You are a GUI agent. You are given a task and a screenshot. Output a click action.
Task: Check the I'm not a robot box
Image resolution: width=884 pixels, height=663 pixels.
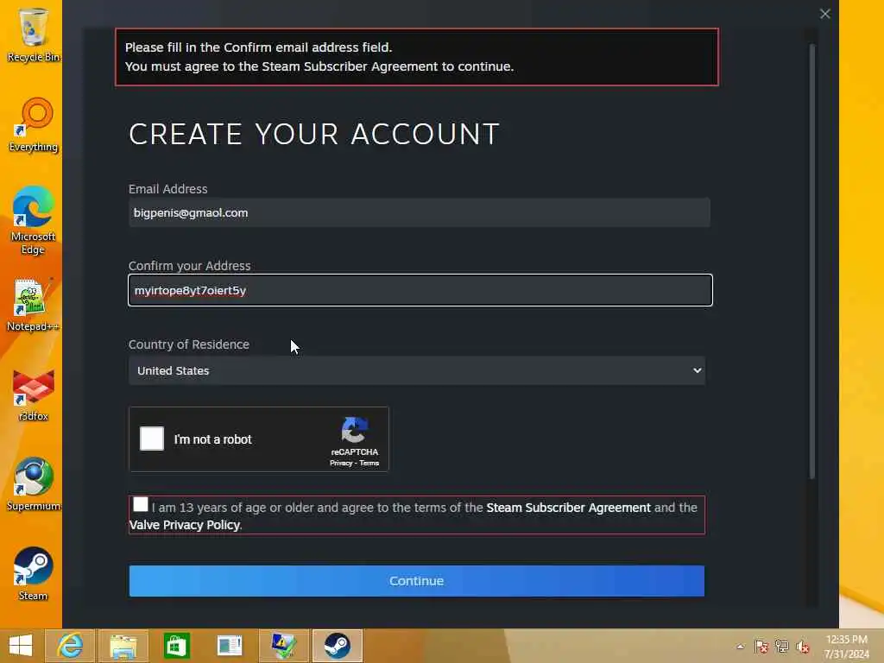click(152, 439)
